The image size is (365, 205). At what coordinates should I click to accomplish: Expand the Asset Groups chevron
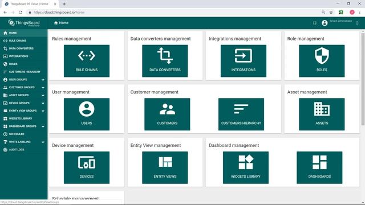43,95
